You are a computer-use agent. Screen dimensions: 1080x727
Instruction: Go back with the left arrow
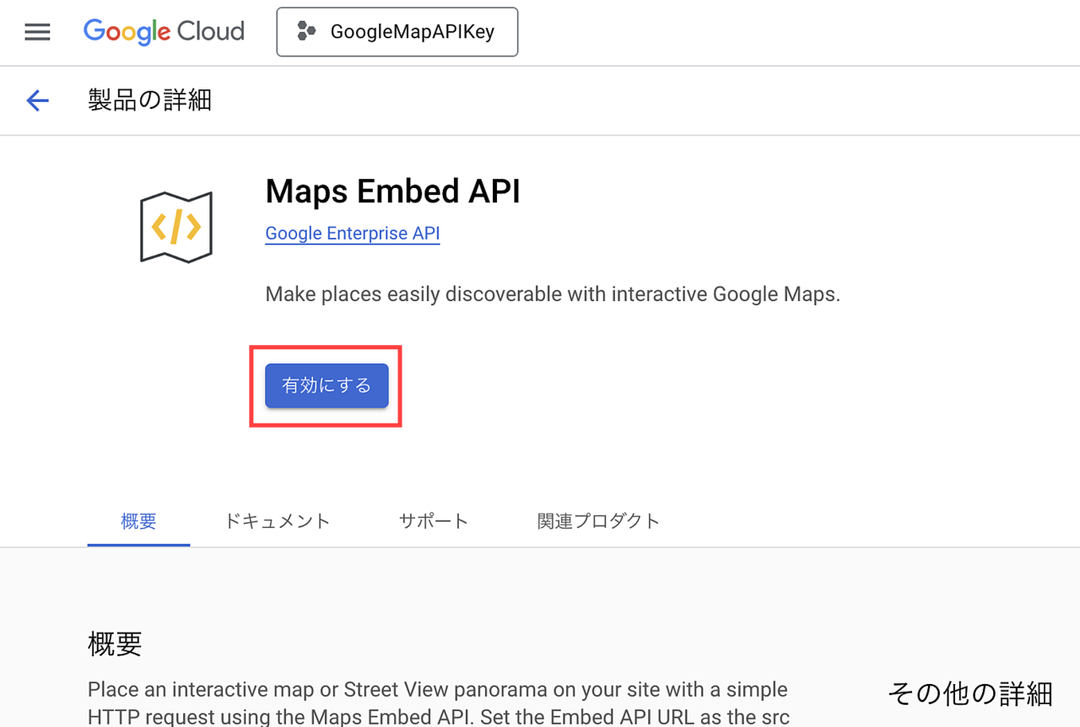(37, 100)
